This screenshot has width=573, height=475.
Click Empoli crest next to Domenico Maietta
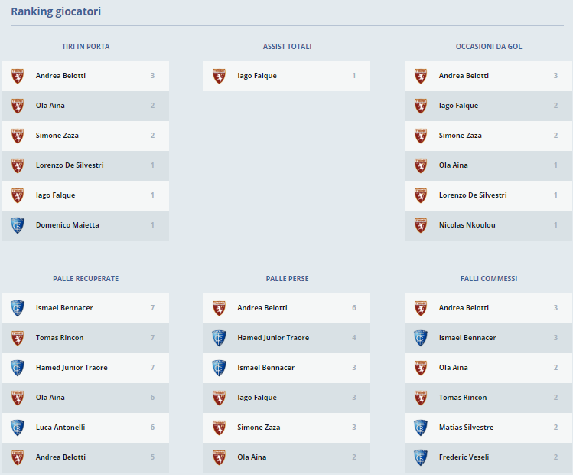(18, 225)
